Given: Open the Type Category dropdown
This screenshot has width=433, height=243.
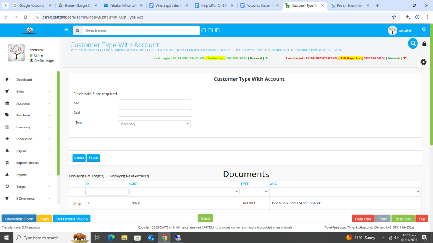Looking at the screenshot, I should pos(154,124).
